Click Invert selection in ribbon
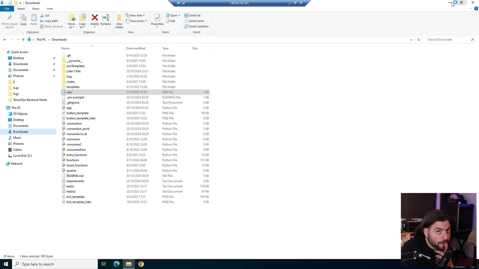 (x=196, y=27)
